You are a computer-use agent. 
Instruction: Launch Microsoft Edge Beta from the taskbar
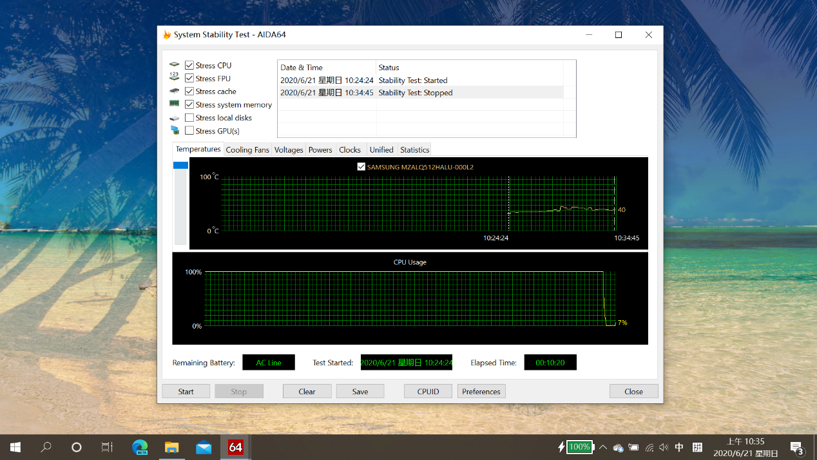point(140,446)
